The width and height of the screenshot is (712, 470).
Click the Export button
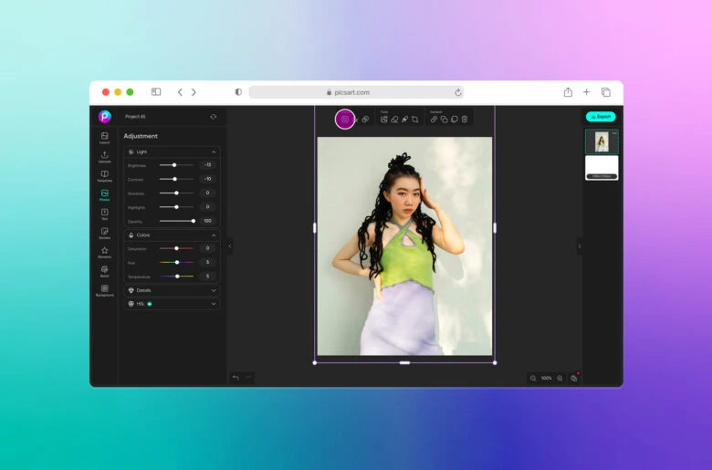[601, 117]
